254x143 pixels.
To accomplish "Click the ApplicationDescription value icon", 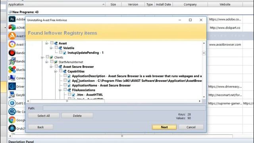I will pos(69,76).
